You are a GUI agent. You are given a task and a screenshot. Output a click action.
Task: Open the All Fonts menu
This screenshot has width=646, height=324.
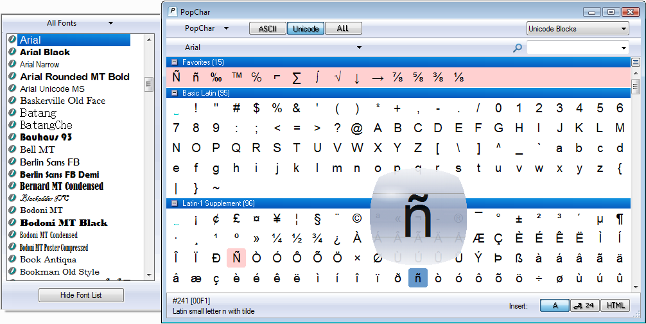pos(80,23)
